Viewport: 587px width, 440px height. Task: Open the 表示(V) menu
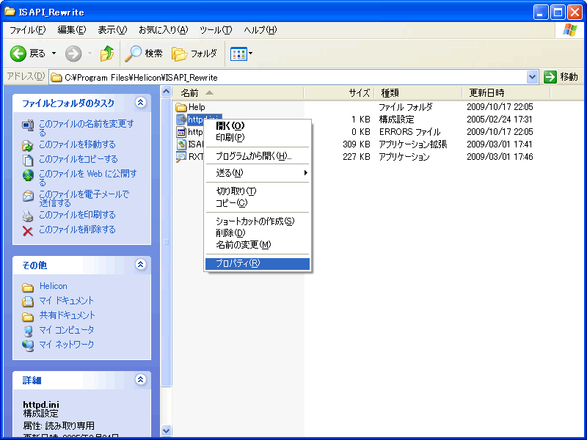coord(112,30)
